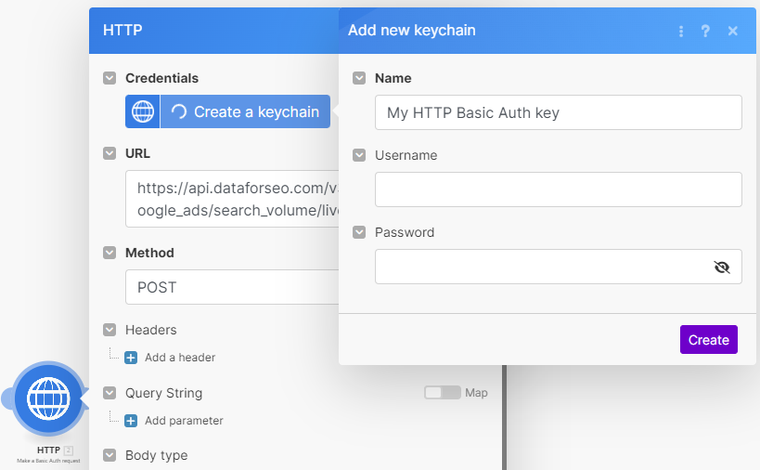Collapse the Username field chevron

[x=359, y=155]
